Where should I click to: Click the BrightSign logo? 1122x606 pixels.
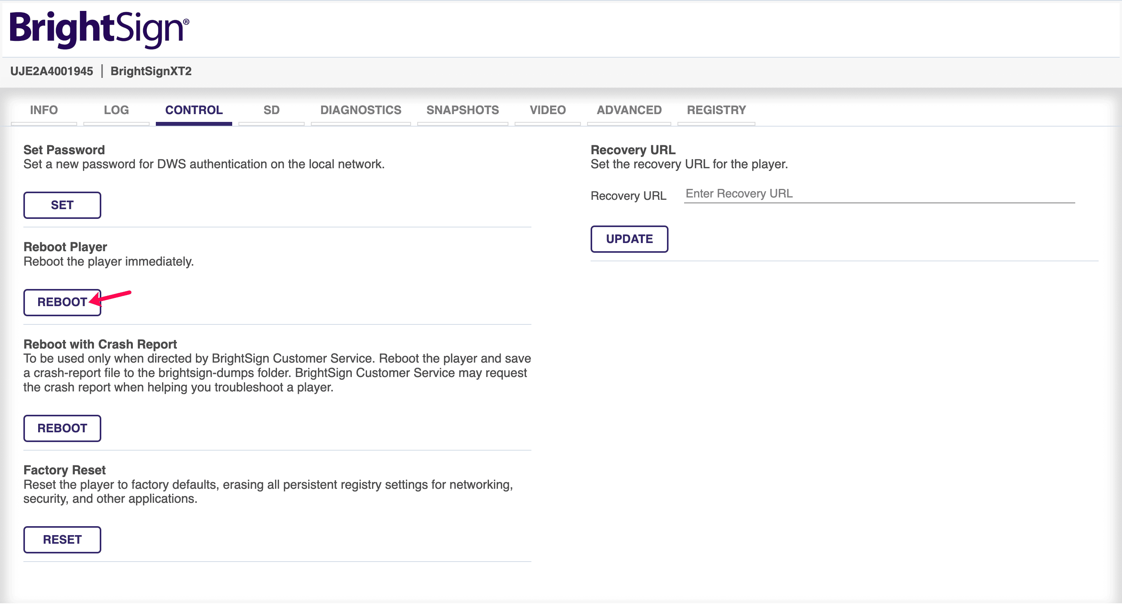(x=99, y=29)
